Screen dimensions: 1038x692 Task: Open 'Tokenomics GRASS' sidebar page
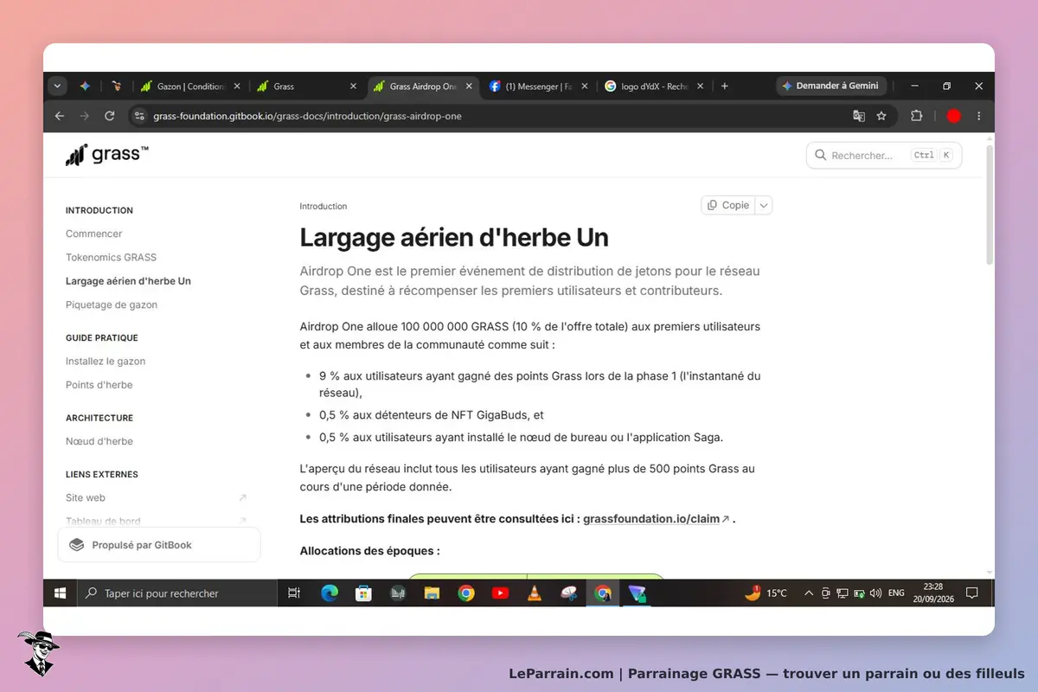pyautogui.click(x=111, y=257)
